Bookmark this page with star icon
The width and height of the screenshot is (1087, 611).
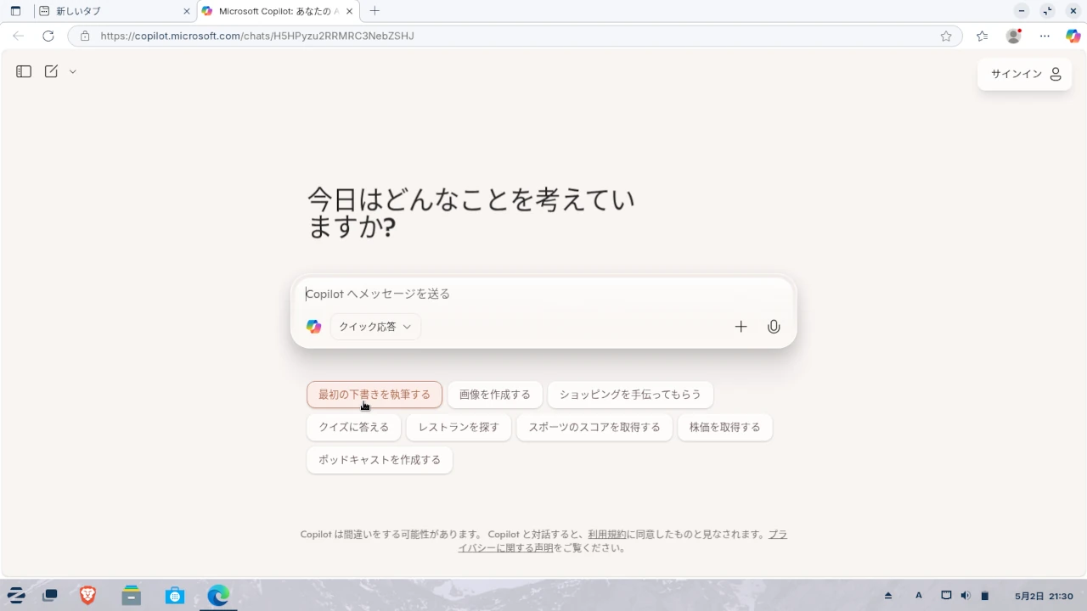click(946, 36)
